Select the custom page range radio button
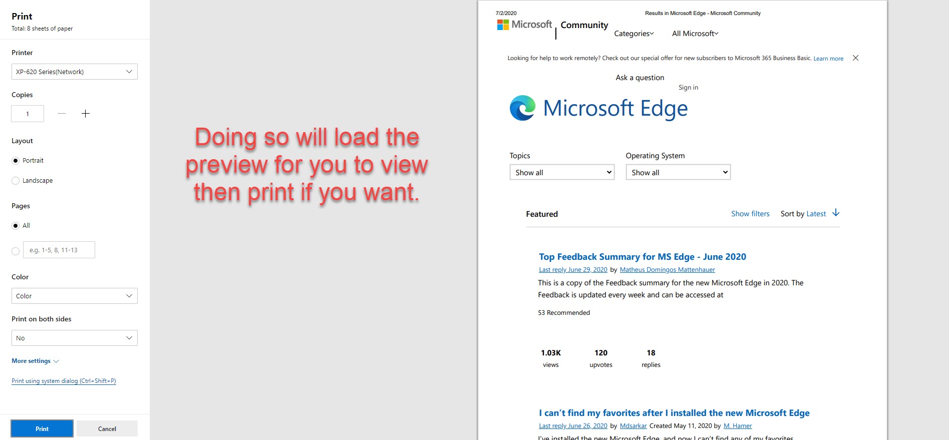 (x=16, y=251)
